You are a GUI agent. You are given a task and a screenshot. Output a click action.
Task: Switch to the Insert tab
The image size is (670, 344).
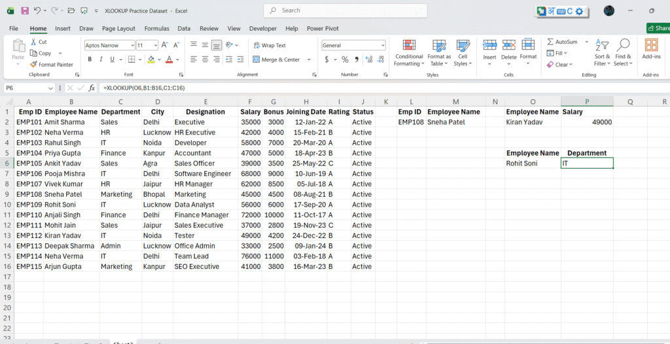pos(63,28)
